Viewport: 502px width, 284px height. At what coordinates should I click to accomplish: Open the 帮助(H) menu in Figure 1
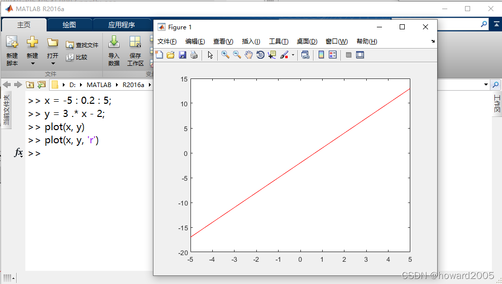(x=367, y=41)
